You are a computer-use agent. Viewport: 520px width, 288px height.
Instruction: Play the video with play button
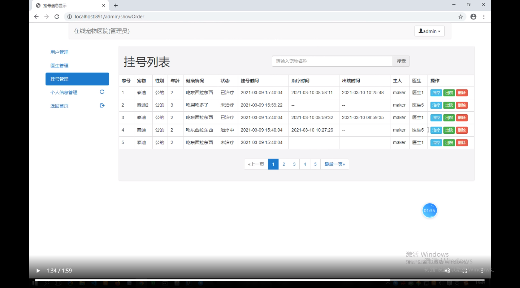pyautogui.click(x=38, y=271)
